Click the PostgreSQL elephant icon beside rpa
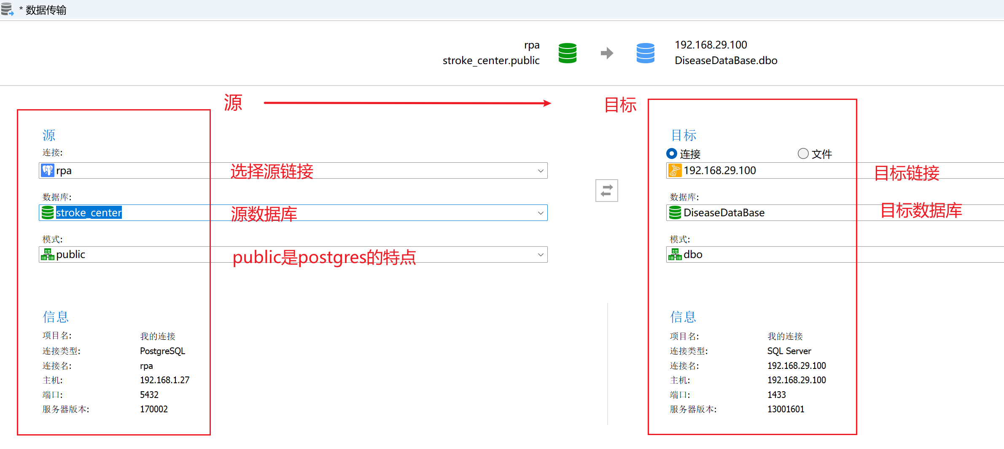1004x449 pixels. point(48,170)
